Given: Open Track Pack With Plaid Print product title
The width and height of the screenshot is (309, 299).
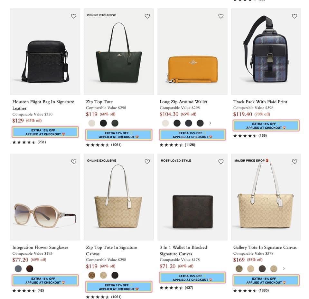Looking at the screenshot, I should click(260, 102).
